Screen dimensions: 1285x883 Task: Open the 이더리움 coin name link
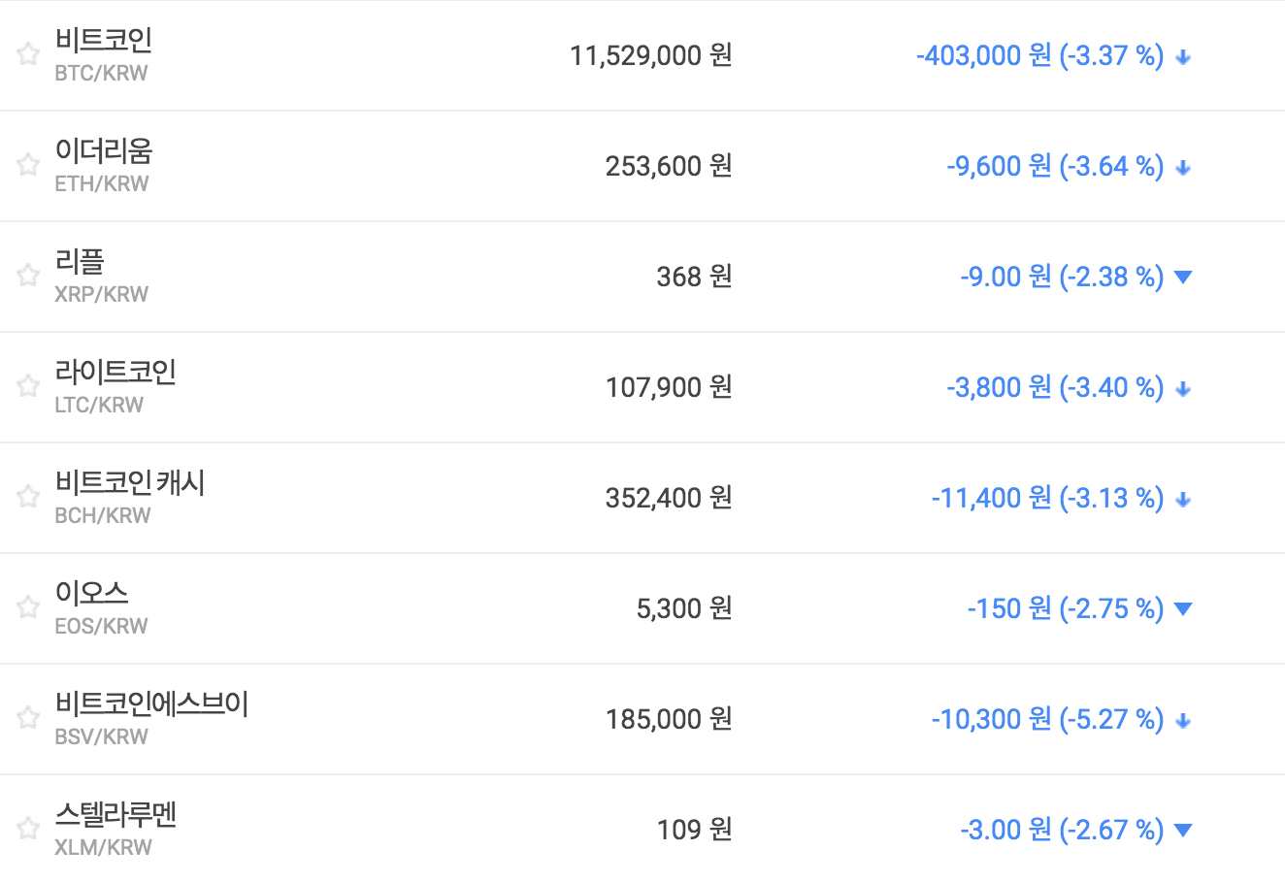point(104,151)
